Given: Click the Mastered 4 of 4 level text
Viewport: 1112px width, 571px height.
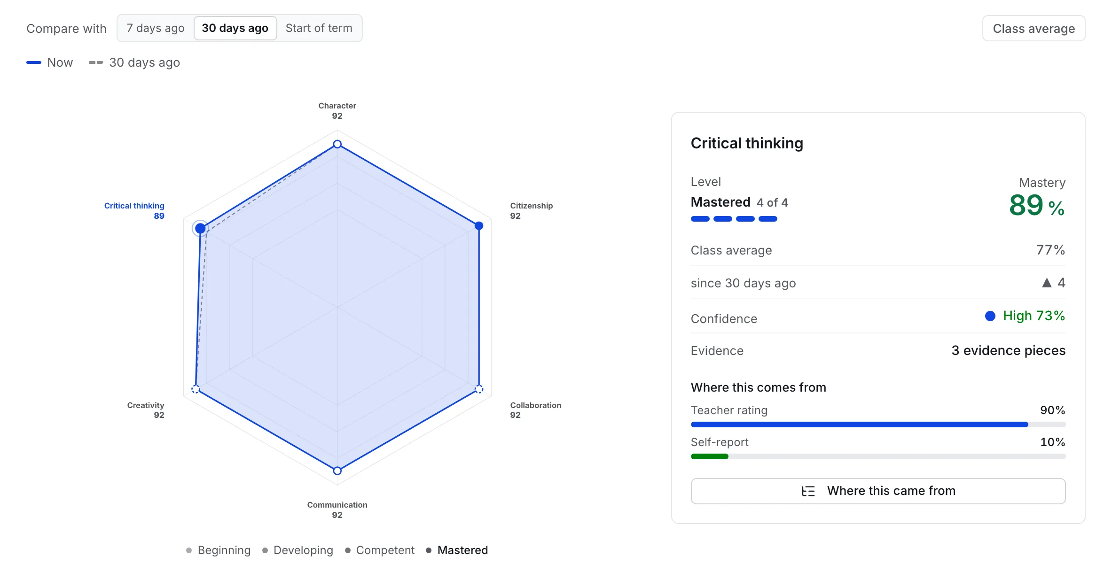Looking at the screenshot, I should click(739, 202).
